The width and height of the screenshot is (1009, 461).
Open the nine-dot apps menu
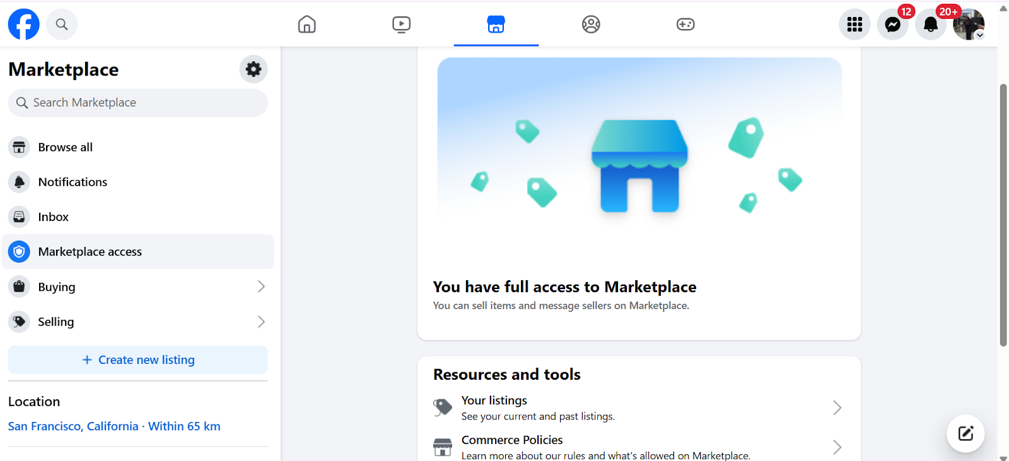tap(854, 25)
